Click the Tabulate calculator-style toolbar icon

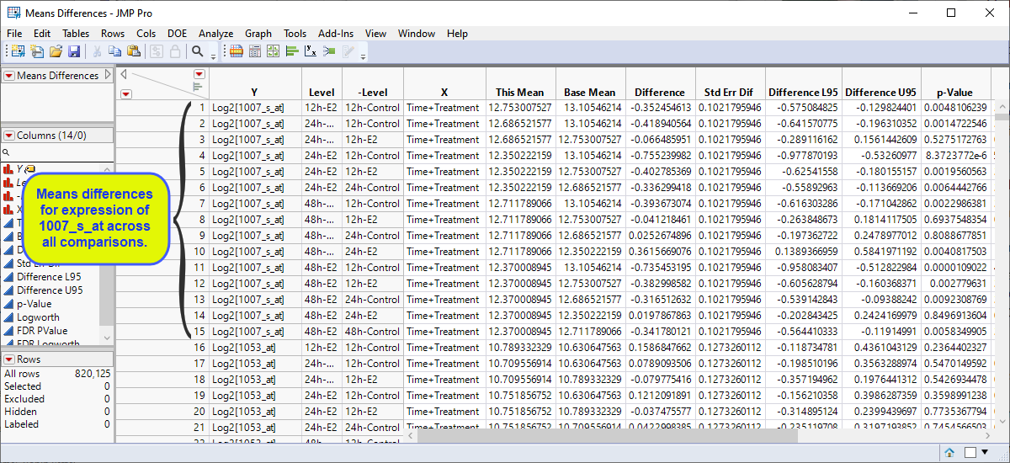(x=255, y=52)
